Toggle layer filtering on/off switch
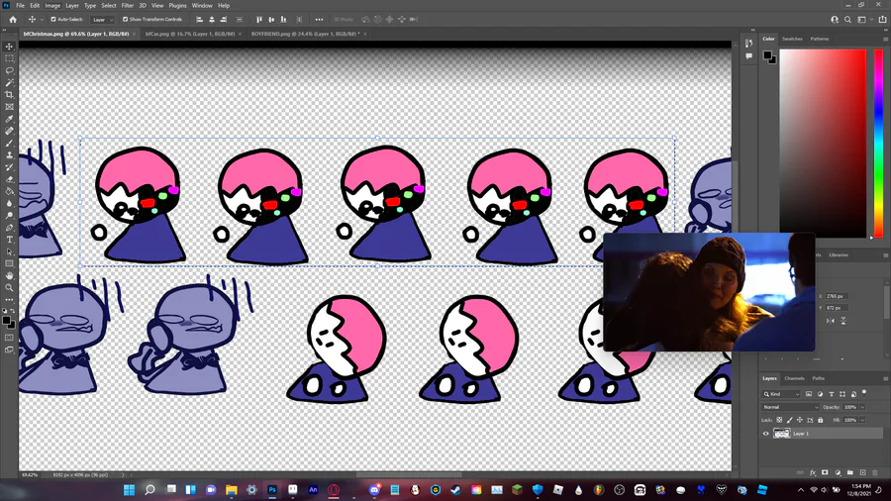This screenshot has width=891, height=501. click(864, 392)
